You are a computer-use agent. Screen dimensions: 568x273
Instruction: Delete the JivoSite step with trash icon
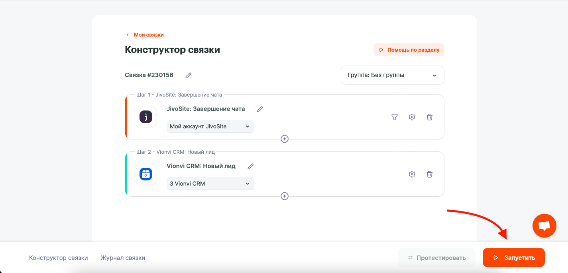point(430,117)
